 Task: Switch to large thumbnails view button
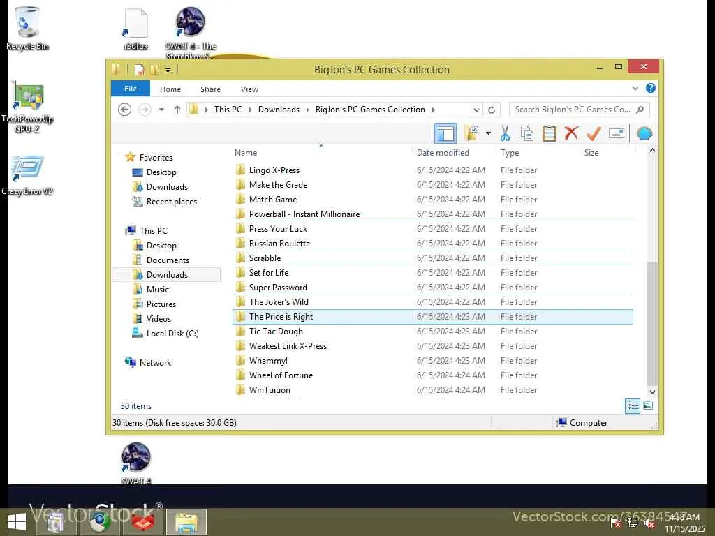648,405
